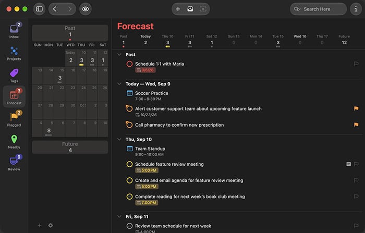This screenshot has width=365, height=233.
Task: Select Today cell in mini calendar
Action: [x=71, y=58]
